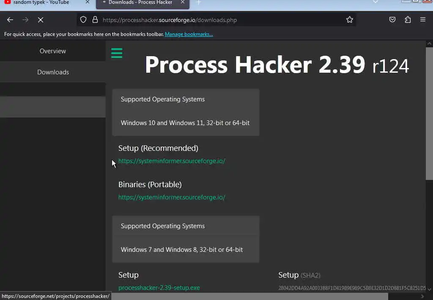This screenshot has width=433, height=300.
Task: Open the Overview sidebar item
Action: click(53, 51)
